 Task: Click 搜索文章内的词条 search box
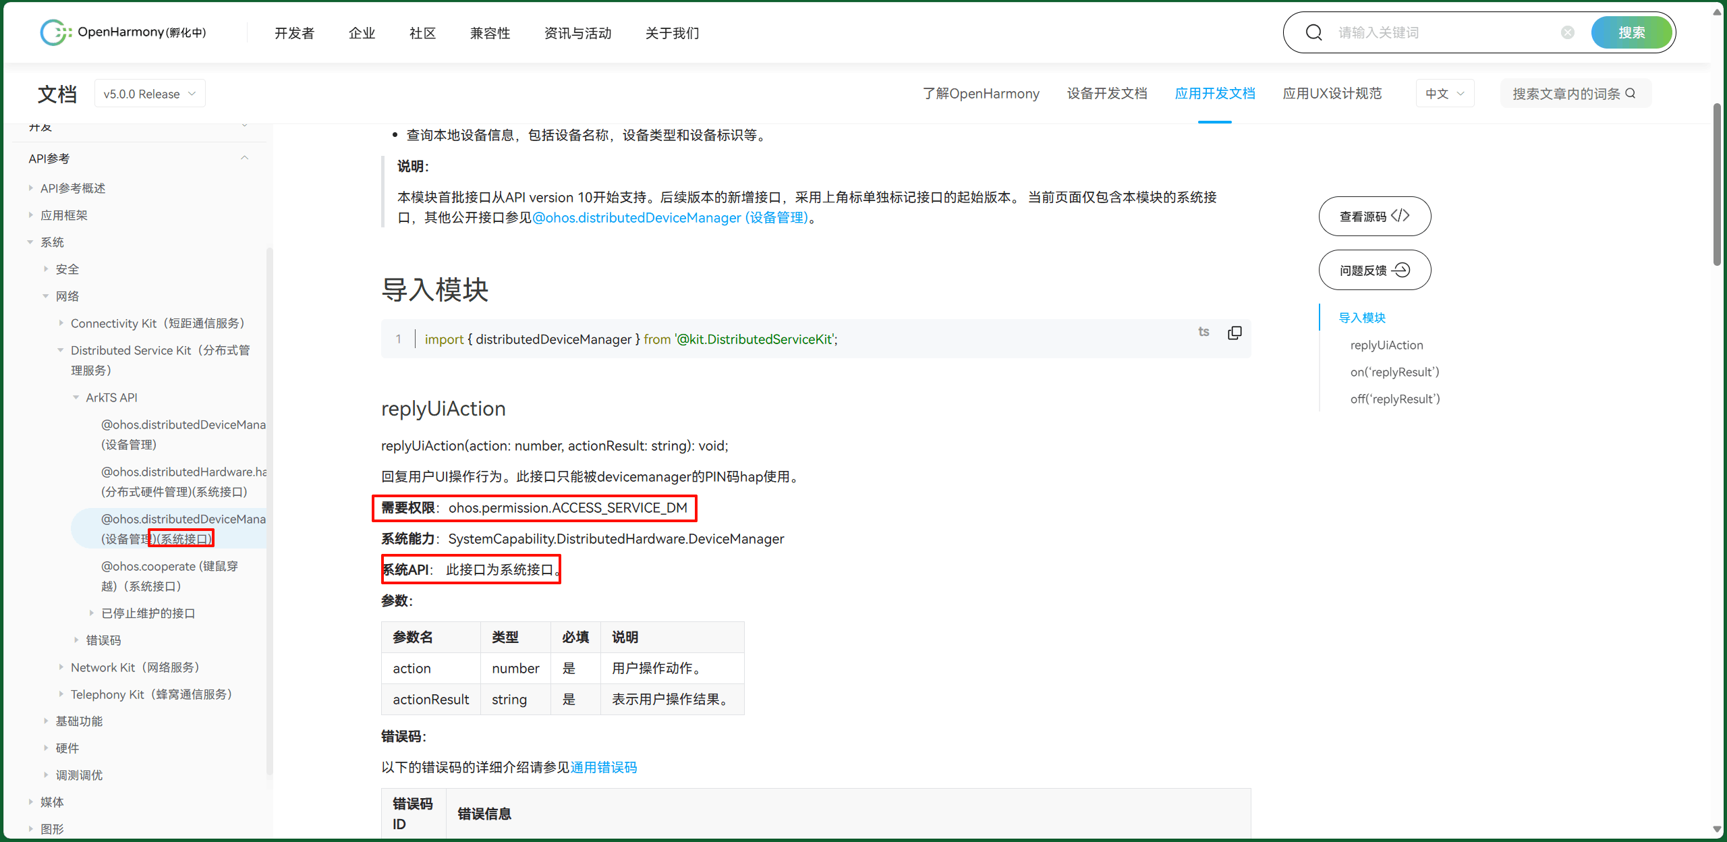pyautogui.click(x=1575, y=94)
